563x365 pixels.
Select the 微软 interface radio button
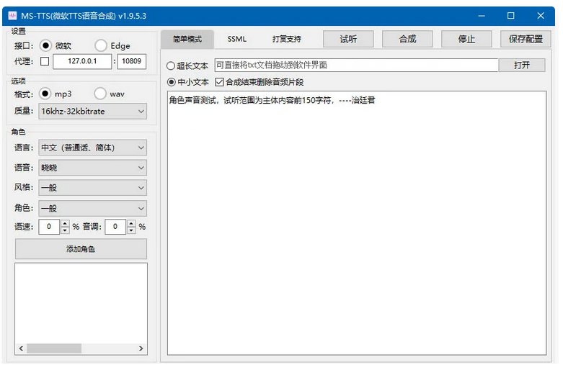[x=46, y=45]
